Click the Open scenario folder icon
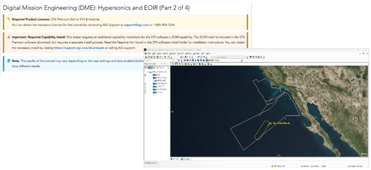 tap(149, 57)
